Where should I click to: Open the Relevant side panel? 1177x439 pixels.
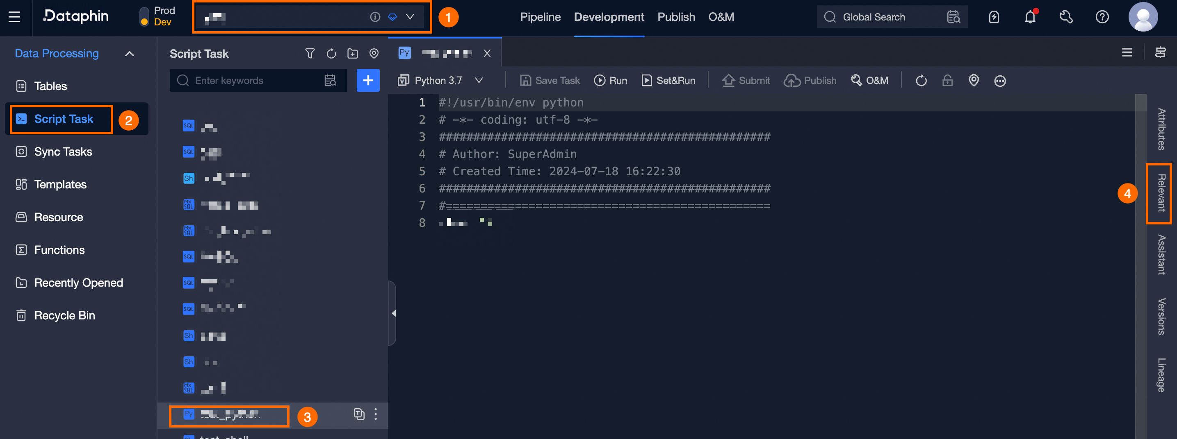[1161, 193]
